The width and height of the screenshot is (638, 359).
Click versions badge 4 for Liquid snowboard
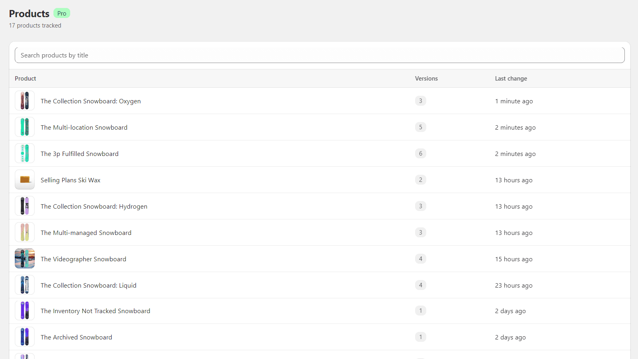(420, 285)
